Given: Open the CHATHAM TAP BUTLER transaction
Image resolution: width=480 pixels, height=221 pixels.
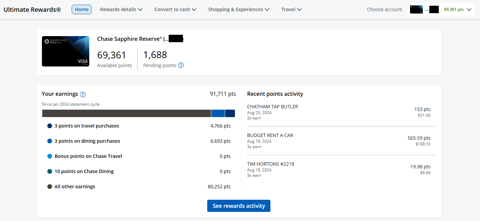Looking at the screenshot, I should coord(272,107).
